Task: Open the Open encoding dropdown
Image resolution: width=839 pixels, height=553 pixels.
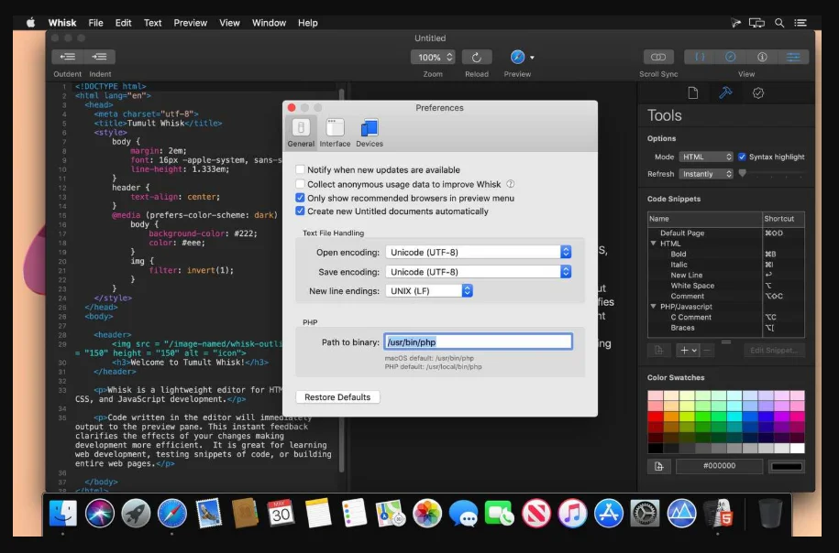Action: 478,252
